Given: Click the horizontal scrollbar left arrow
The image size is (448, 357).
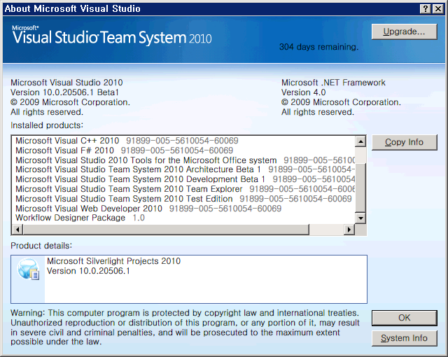Looking at the screenshot, I should click(x=17, y=230).
